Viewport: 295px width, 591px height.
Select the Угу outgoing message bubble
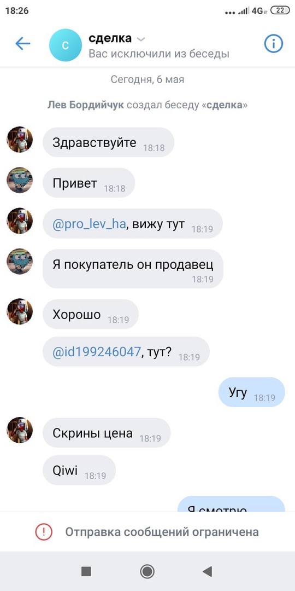click(252, 392)
